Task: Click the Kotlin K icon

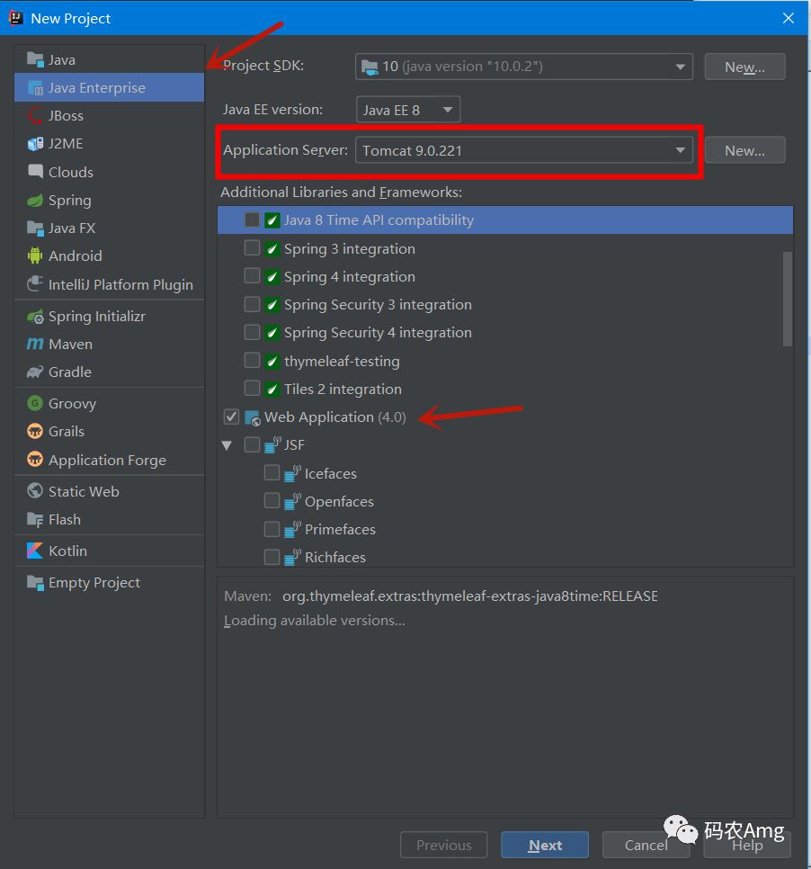Action: point(35,551)
